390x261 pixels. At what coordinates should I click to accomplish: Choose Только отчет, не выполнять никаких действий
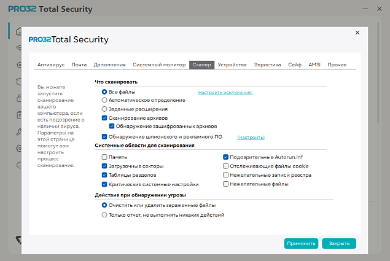pos(104,215)
